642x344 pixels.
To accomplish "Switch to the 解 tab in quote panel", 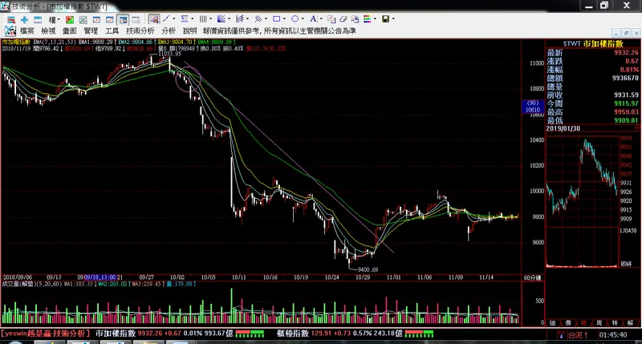I will point(630,322).
